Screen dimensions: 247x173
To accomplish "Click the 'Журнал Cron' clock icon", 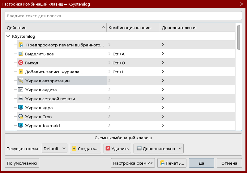I will point(21,117).
